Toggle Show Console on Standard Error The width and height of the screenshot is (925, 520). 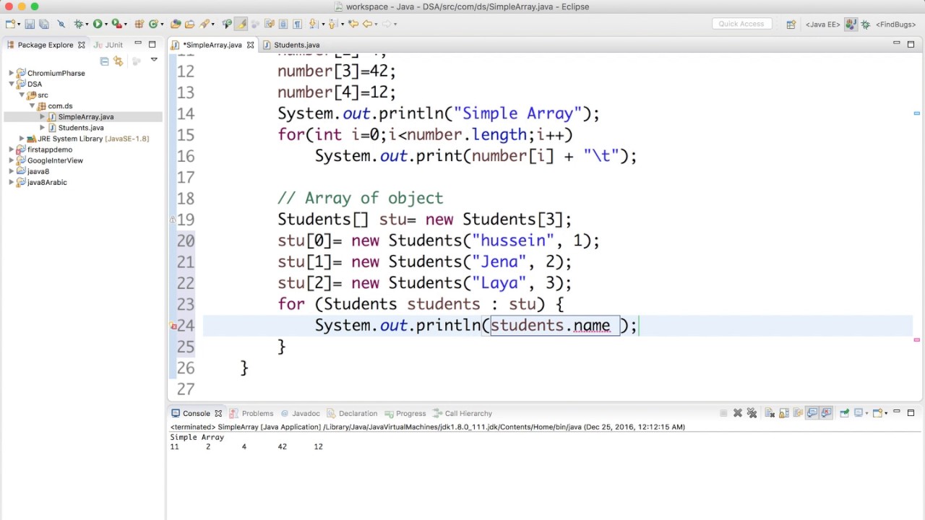[x=826, y=413]
